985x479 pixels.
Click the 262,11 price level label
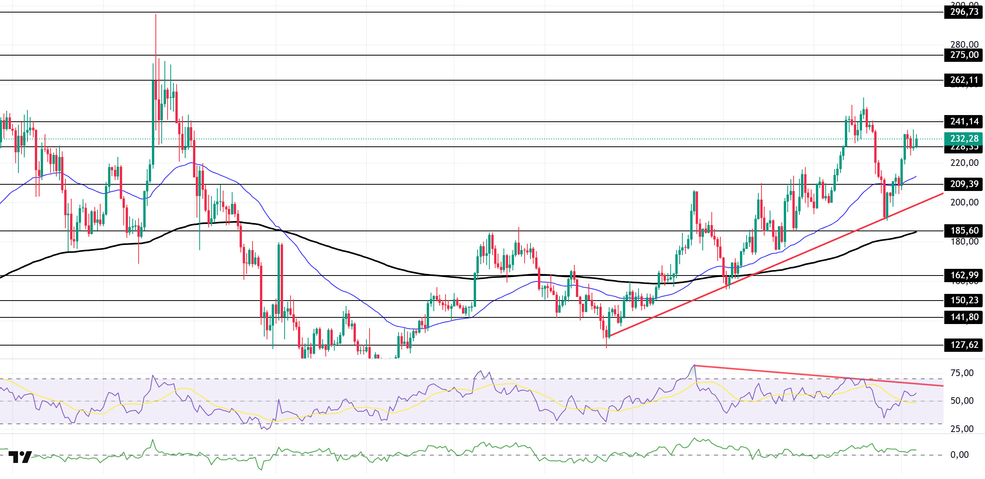click(964, 80)
